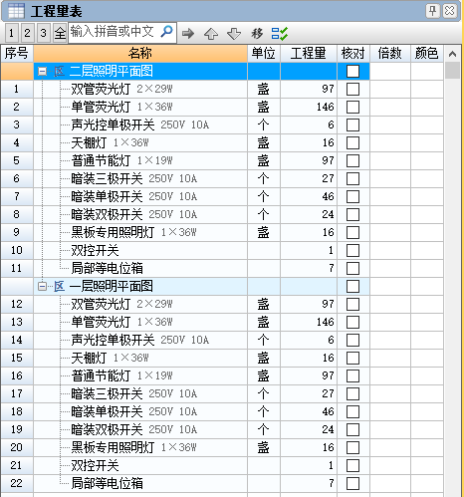The height and width of the screenshot is (497, 464).
Task: Check 核对 box for 双管荧光灯 row 1
Action: click(352, 89)
